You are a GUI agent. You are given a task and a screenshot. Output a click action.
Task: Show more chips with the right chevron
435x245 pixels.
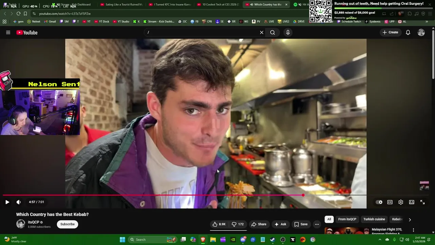click(x=410, y=219)
